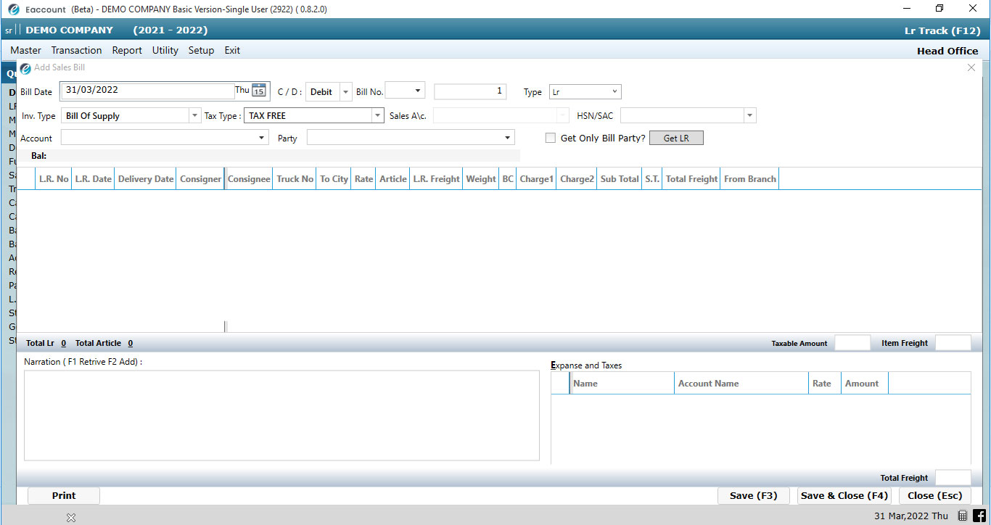Click Lr Track (F12) at top right
Viewport: 991px width, 525px height.
point(942,30)
